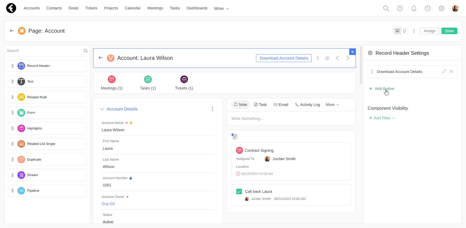The image size is (466, 228).
Task: Go to previous record chevron
Action: (x=337, y=58)
